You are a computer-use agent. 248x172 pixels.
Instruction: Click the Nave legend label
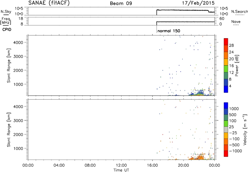236,21
